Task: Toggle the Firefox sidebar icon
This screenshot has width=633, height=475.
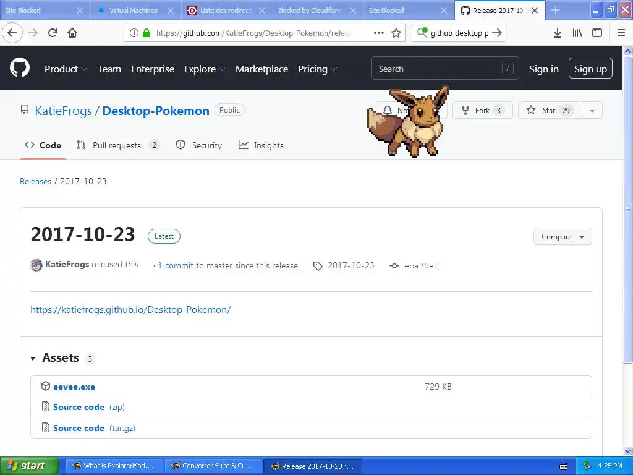Action: 597,33
